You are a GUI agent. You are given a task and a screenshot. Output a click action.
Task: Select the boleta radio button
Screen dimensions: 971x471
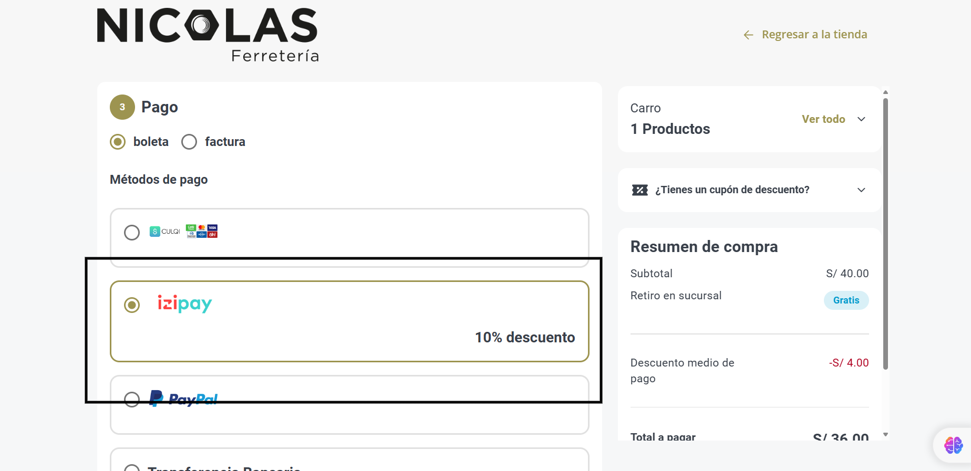(x=118, y=142)
